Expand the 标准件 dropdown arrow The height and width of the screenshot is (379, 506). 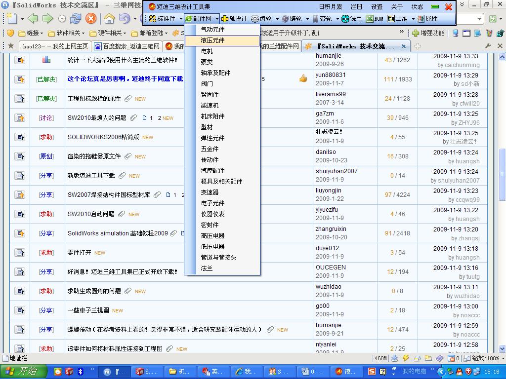pyautogui.click(x=181, y=19)
